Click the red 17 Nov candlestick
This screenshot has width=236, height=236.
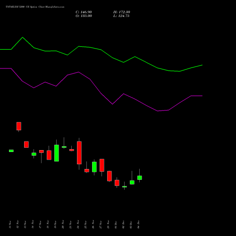coord(42,152)
